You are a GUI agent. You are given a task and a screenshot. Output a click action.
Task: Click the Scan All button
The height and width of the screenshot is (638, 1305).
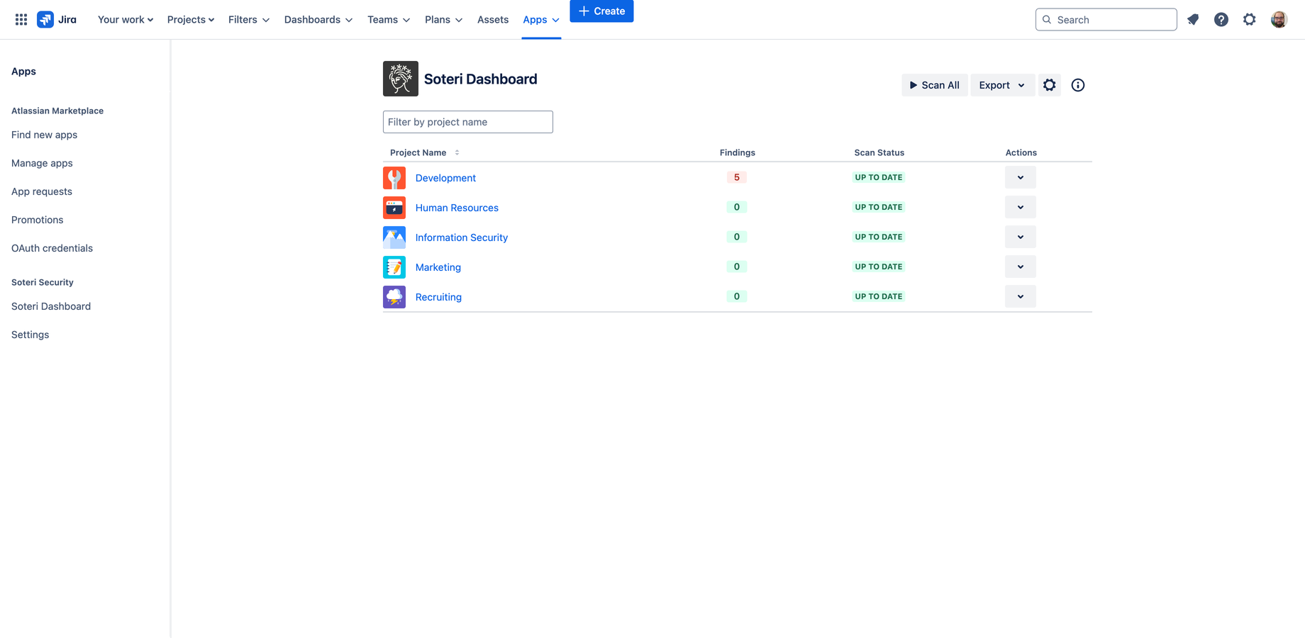pos(935,85)
